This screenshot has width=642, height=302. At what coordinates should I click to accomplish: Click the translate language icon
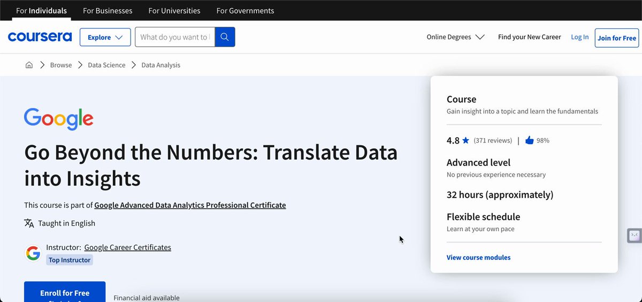(29, 223)
